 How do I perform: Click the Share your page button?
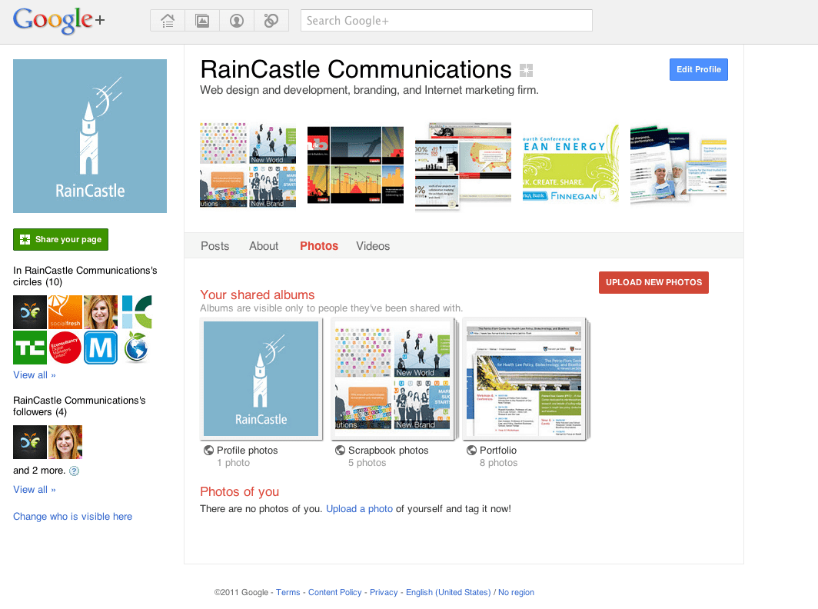tap(61, 240)
